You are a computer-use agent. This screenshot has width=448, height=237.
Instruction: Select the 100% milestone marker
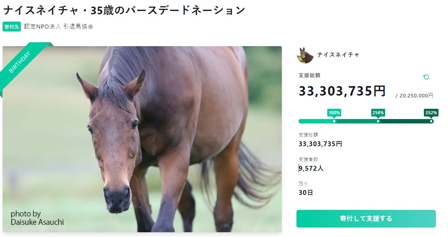(x=334, y=113)
